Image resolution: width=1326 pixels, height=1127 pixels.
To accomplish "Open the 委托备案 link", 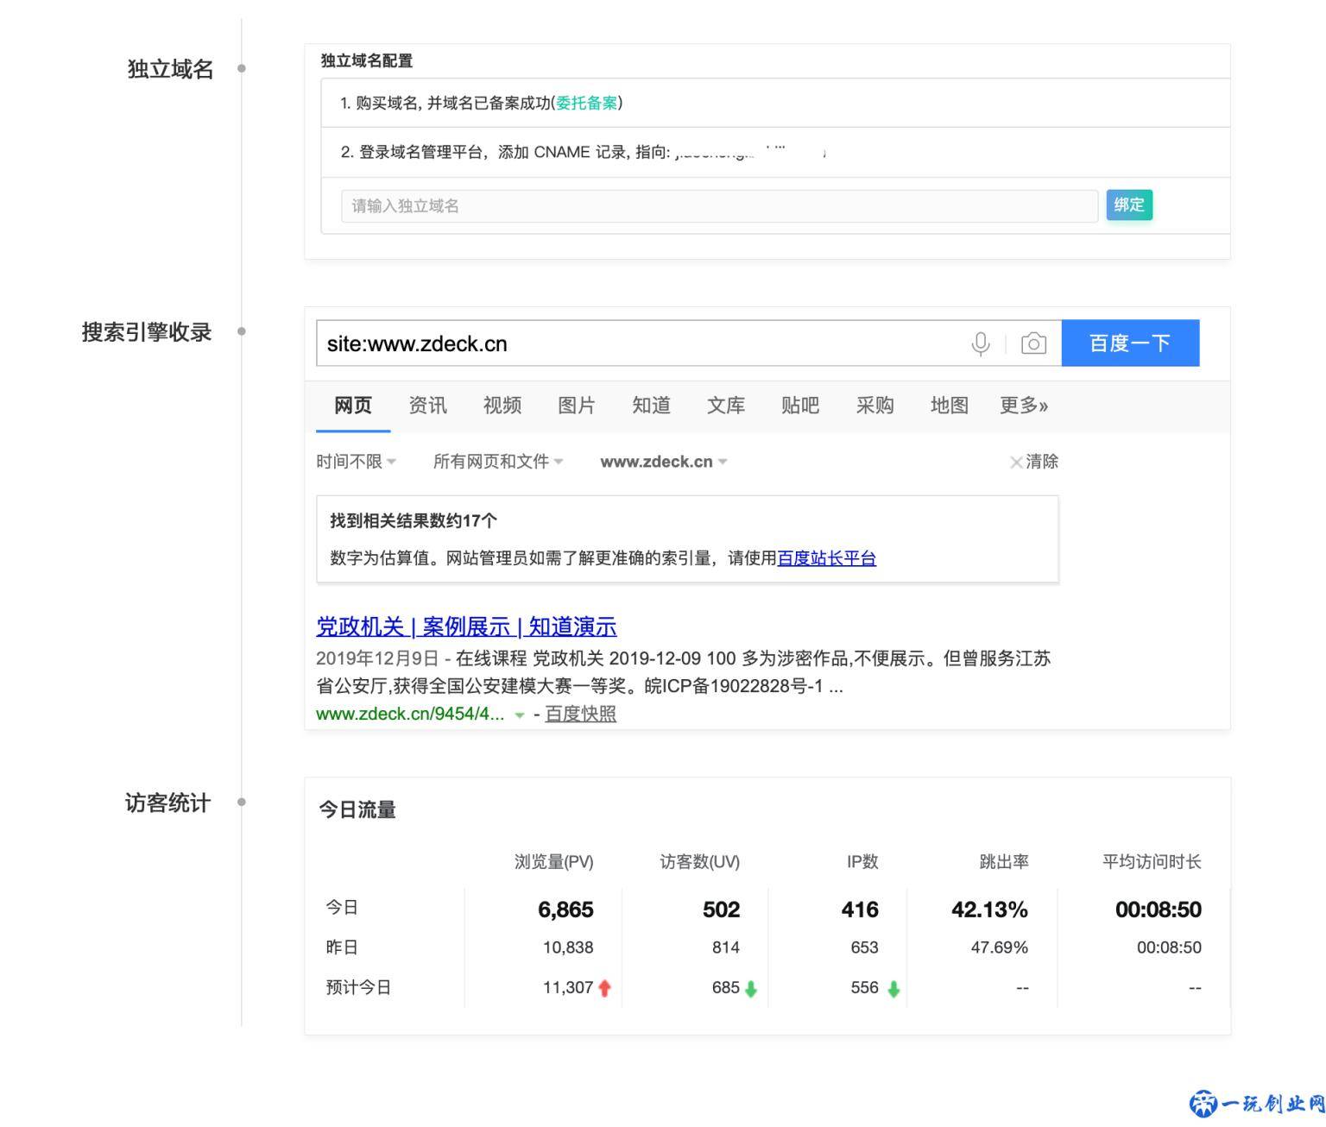I will point(586,103).
